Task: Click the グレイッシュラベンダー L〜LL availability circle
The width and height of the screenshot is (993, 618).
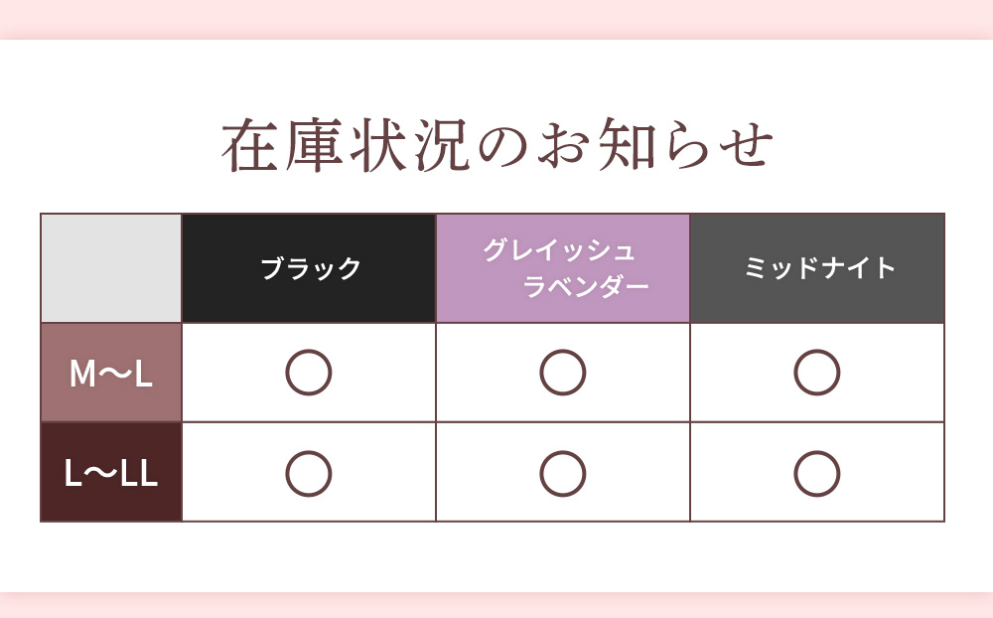Action: coord(563,473)
